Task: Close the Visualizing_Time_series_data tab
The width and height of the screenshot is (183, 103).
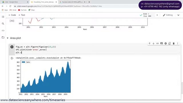Action: tap(56, 2)
